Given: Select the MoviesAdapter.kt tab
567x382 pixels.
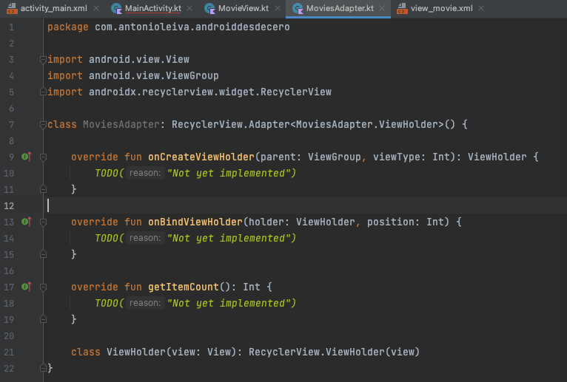Looking at the screenshot, I should coord(340,8).
